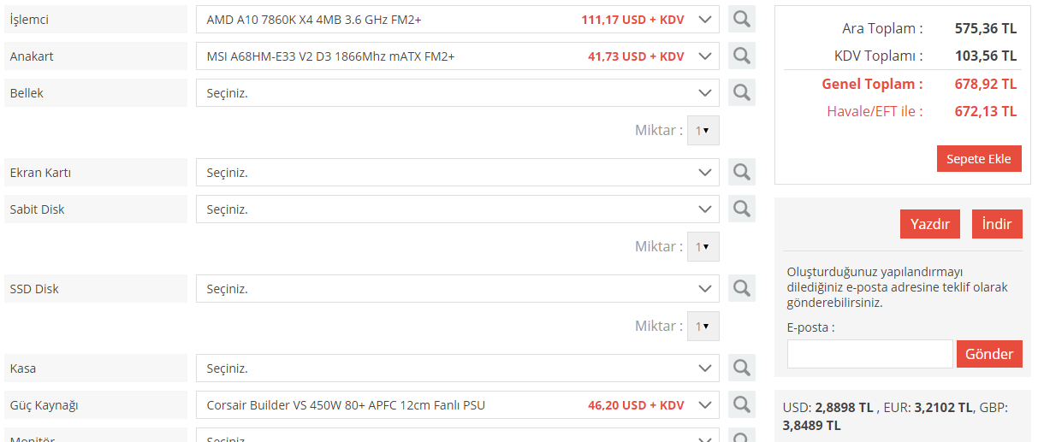Click the magnifier icon for Anakart
Screen dimensions: 1038x442
tap(742, 56)
